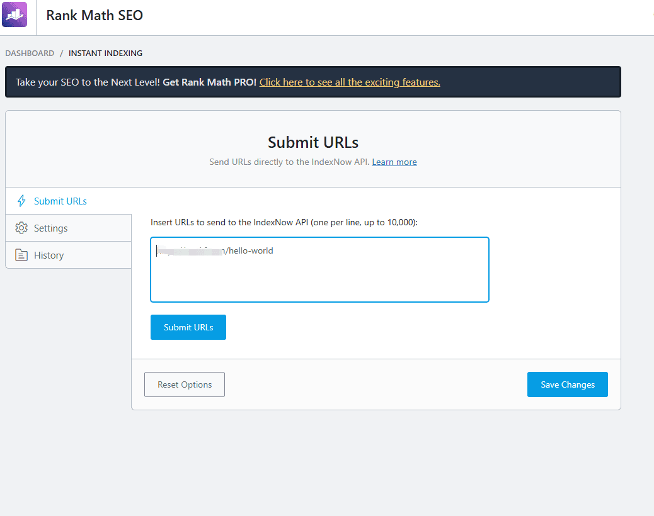
Task: Click the Save Changes button
Action: click(x=567, y=384)
